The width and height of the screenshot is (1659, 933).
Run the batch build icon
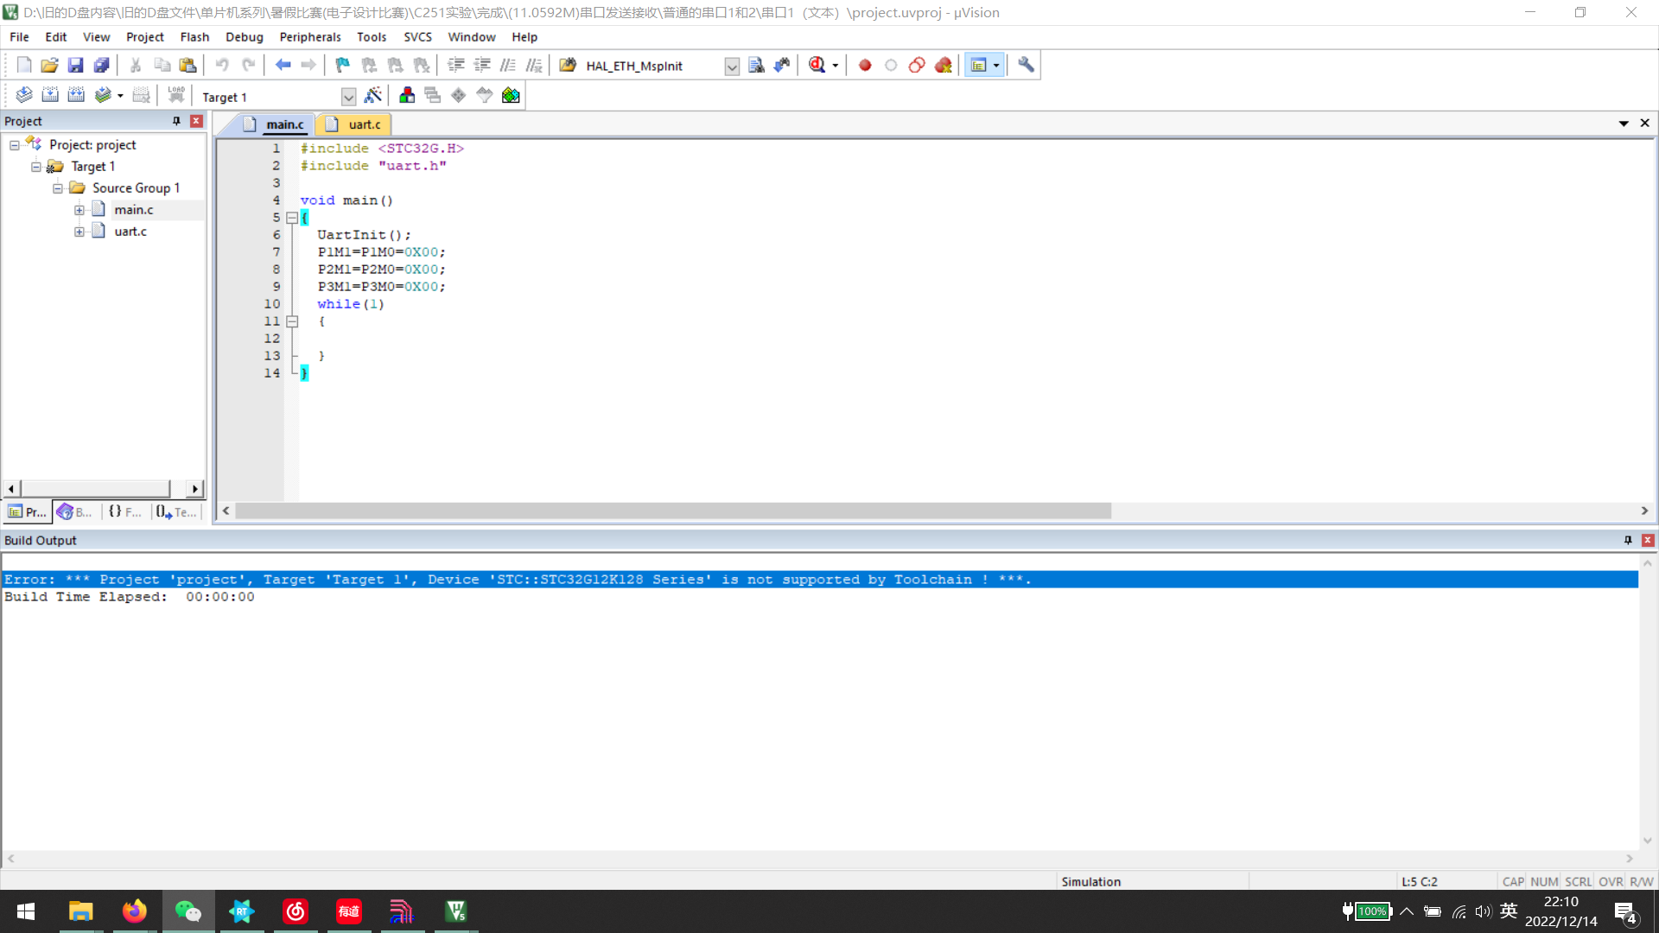point(103,95)
